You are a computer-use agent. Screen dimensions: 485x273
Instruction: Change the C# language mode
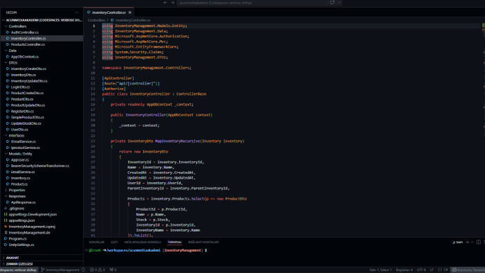pos(446,270)
